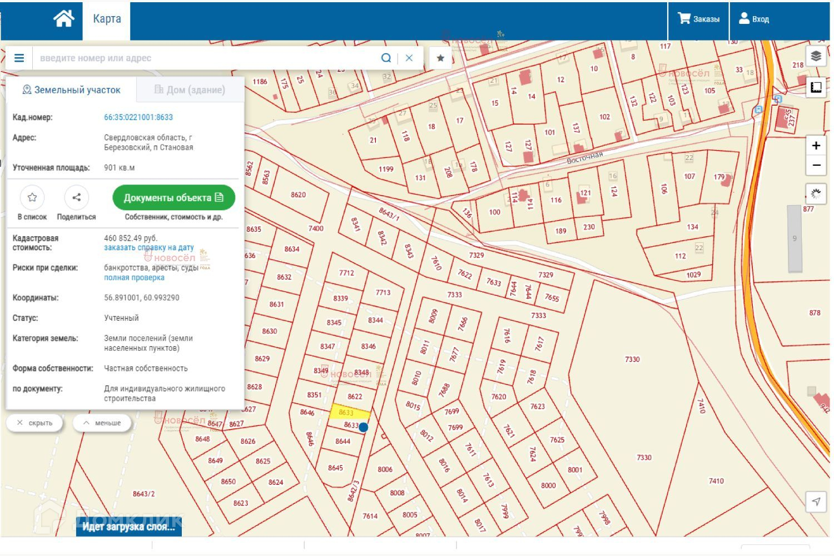Viewport: 834px width, 556px height.
Task: Hide the info panel using скрыть
Action: [34, 423]
